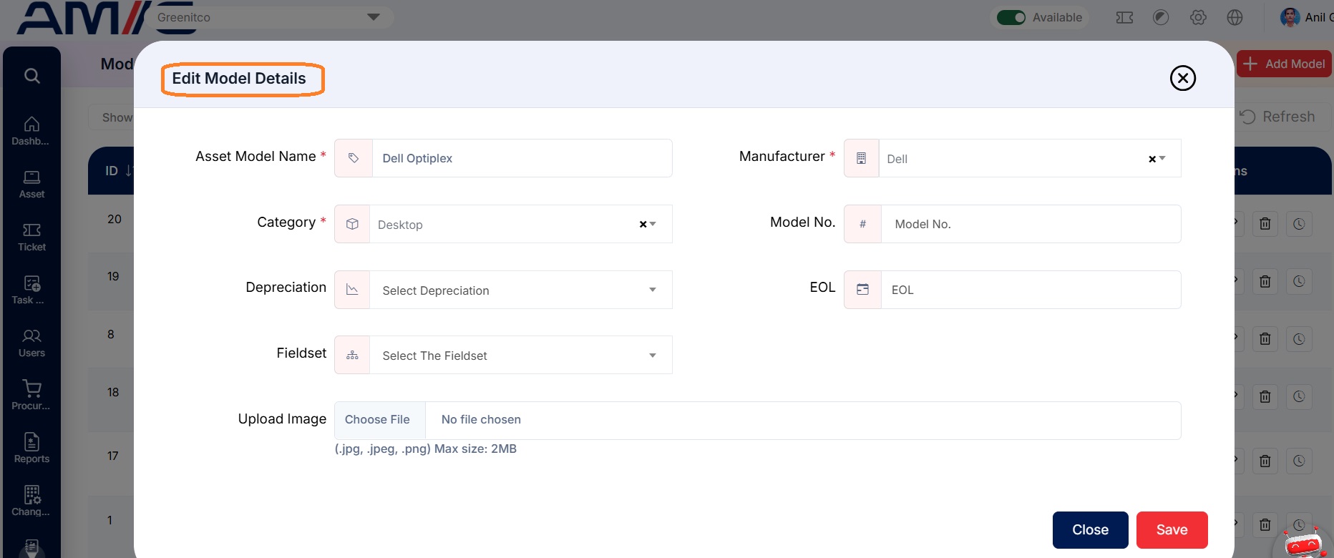Click the compass icon in top bar
Viewport: 1334px width, 558px height.
coord(1161,17)
